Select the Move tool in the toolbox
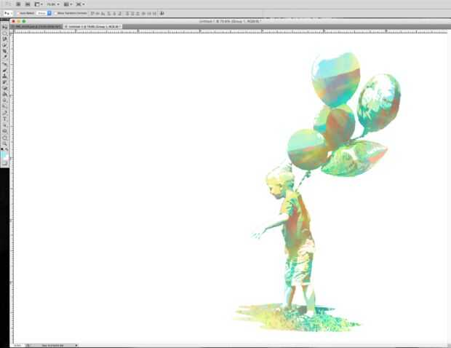The height and width of the screenshot is (348, 451). click(4, 27)
